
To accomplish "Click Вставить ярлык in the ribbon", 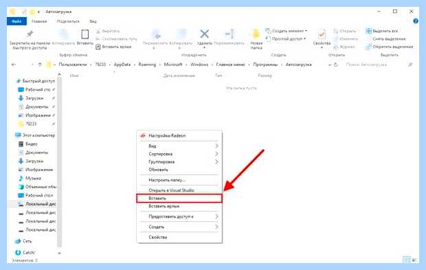I will (x=113, y=47).
